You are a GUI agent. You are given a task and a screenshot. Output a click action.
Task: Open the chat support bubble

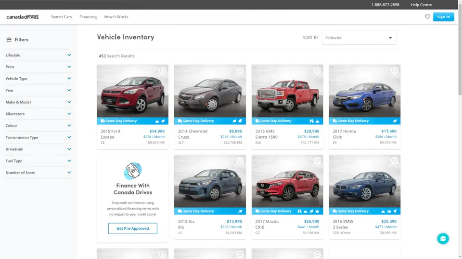443,239
